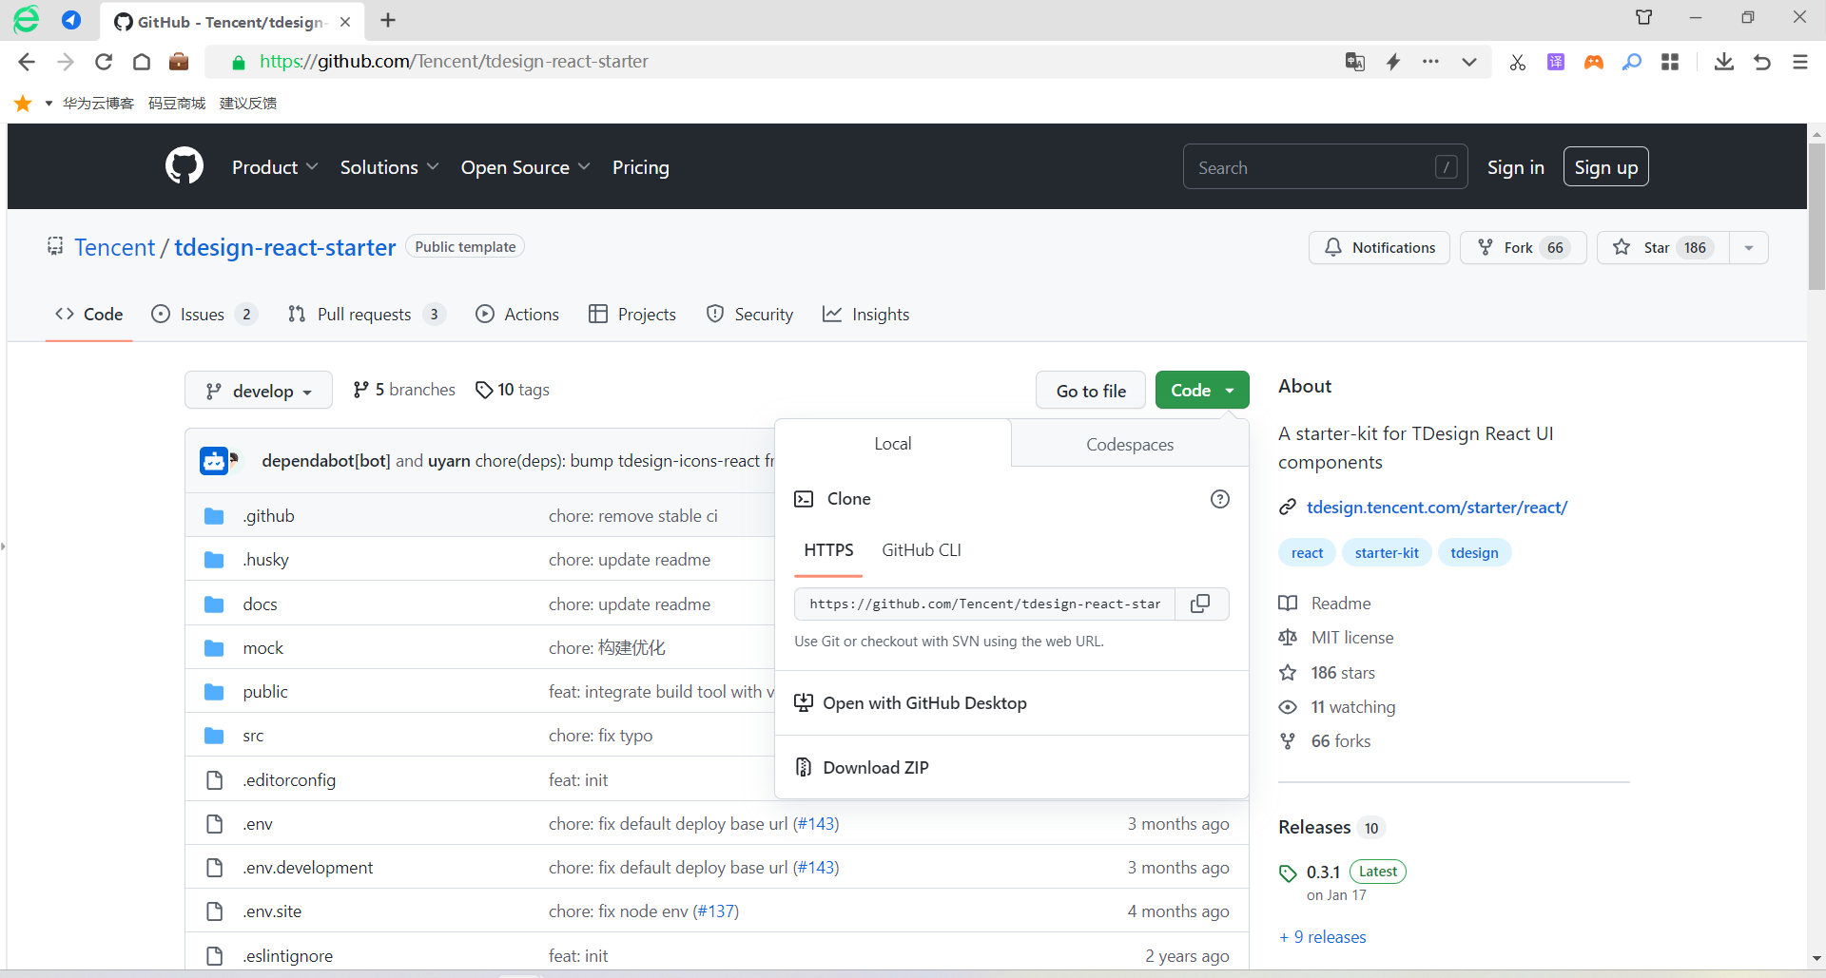Click the briefcase toolbar icon
Image resolution: width=1826 pixels, height=978 pixels.
click(x=179, y=62)
